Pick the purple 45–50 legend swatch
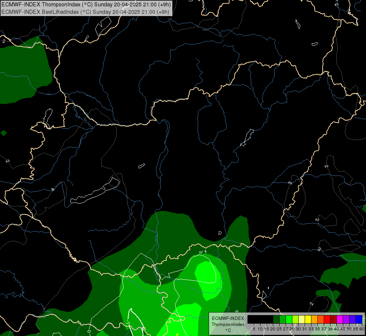366x336 pixels. tap(346, 319)
